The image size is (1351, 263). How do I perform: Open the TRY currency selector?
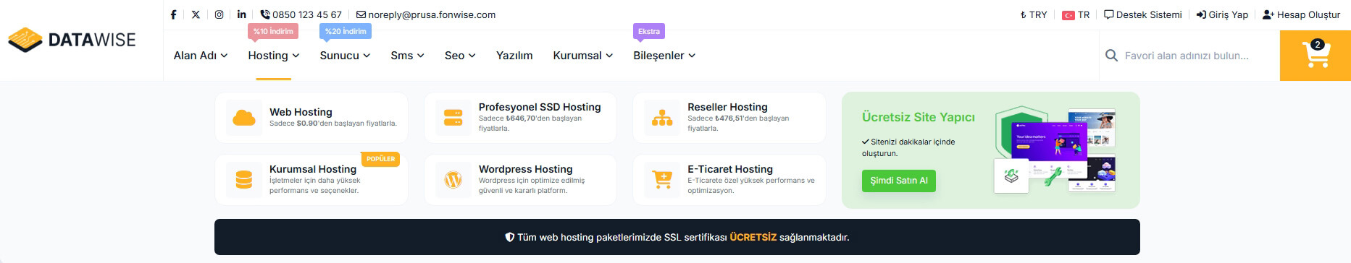pos(1034,14)
